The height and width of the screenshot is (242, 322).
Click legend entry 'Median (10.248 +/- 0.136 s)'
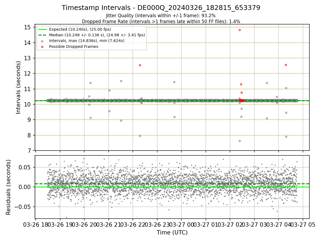click(97, 35)
